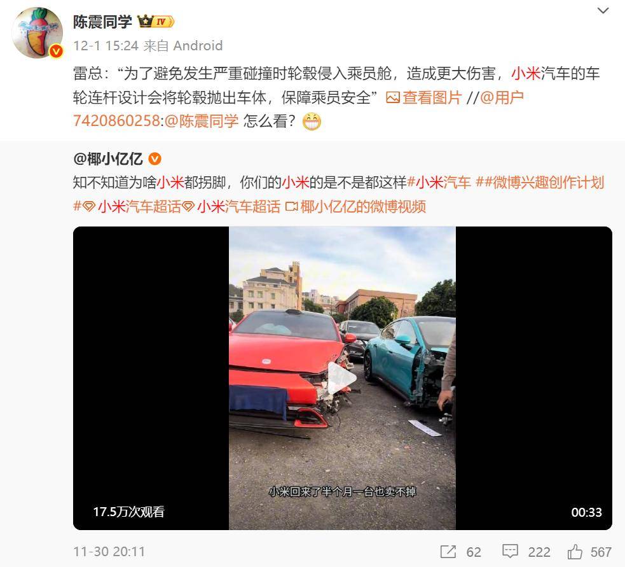Click the 陈震同学 profile avatar
This screenshot has width=625, height=567.
[x=37, y=32]
